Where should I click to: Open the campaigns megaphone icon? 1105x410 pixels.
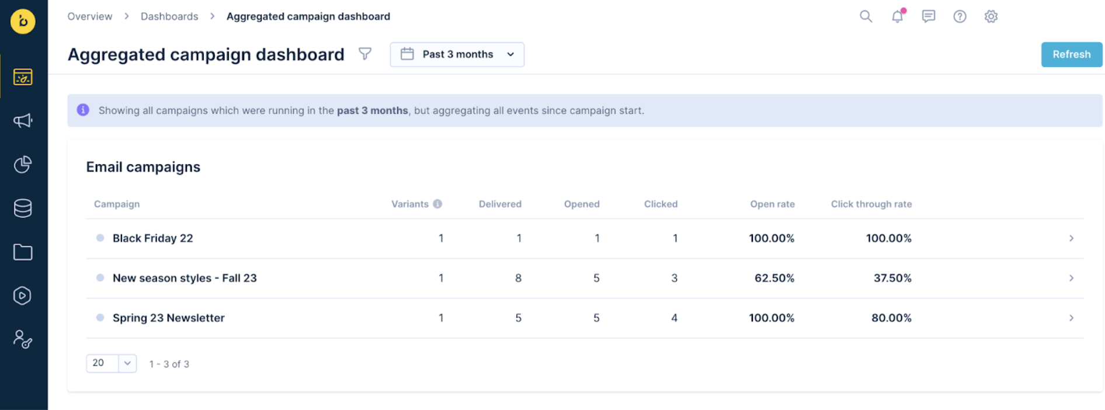pyautogui.click(x=23, y=121)
